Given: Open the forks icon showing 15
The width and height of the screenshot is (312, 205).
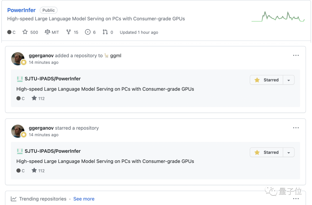Looking at the screenshot, I should pos(68,32).
